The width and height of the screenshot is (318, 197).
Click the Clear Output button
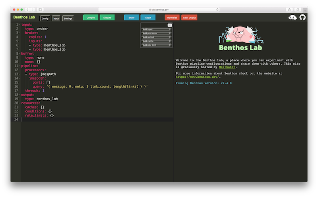tap(189, 17)
